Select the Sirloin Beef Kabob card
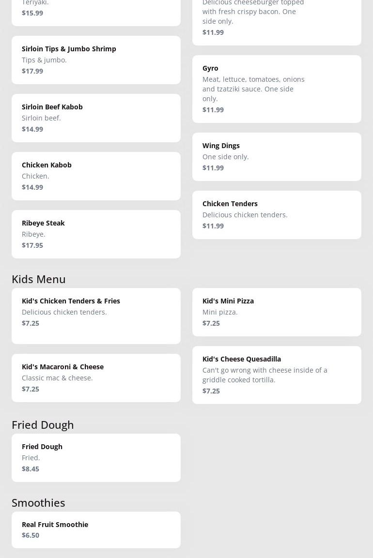373x558 pixels. tap(96, 118)
